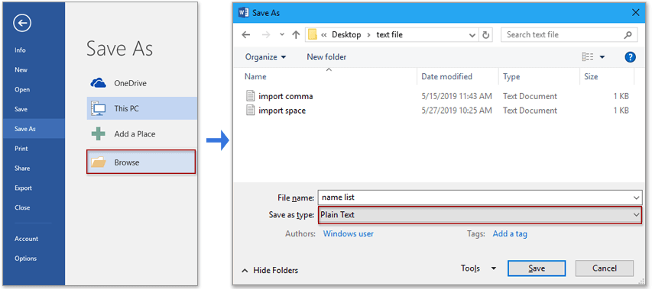Click Close in the backstage sidebar
Viewport: 652px width, 289px height.
tap(22, 207)
